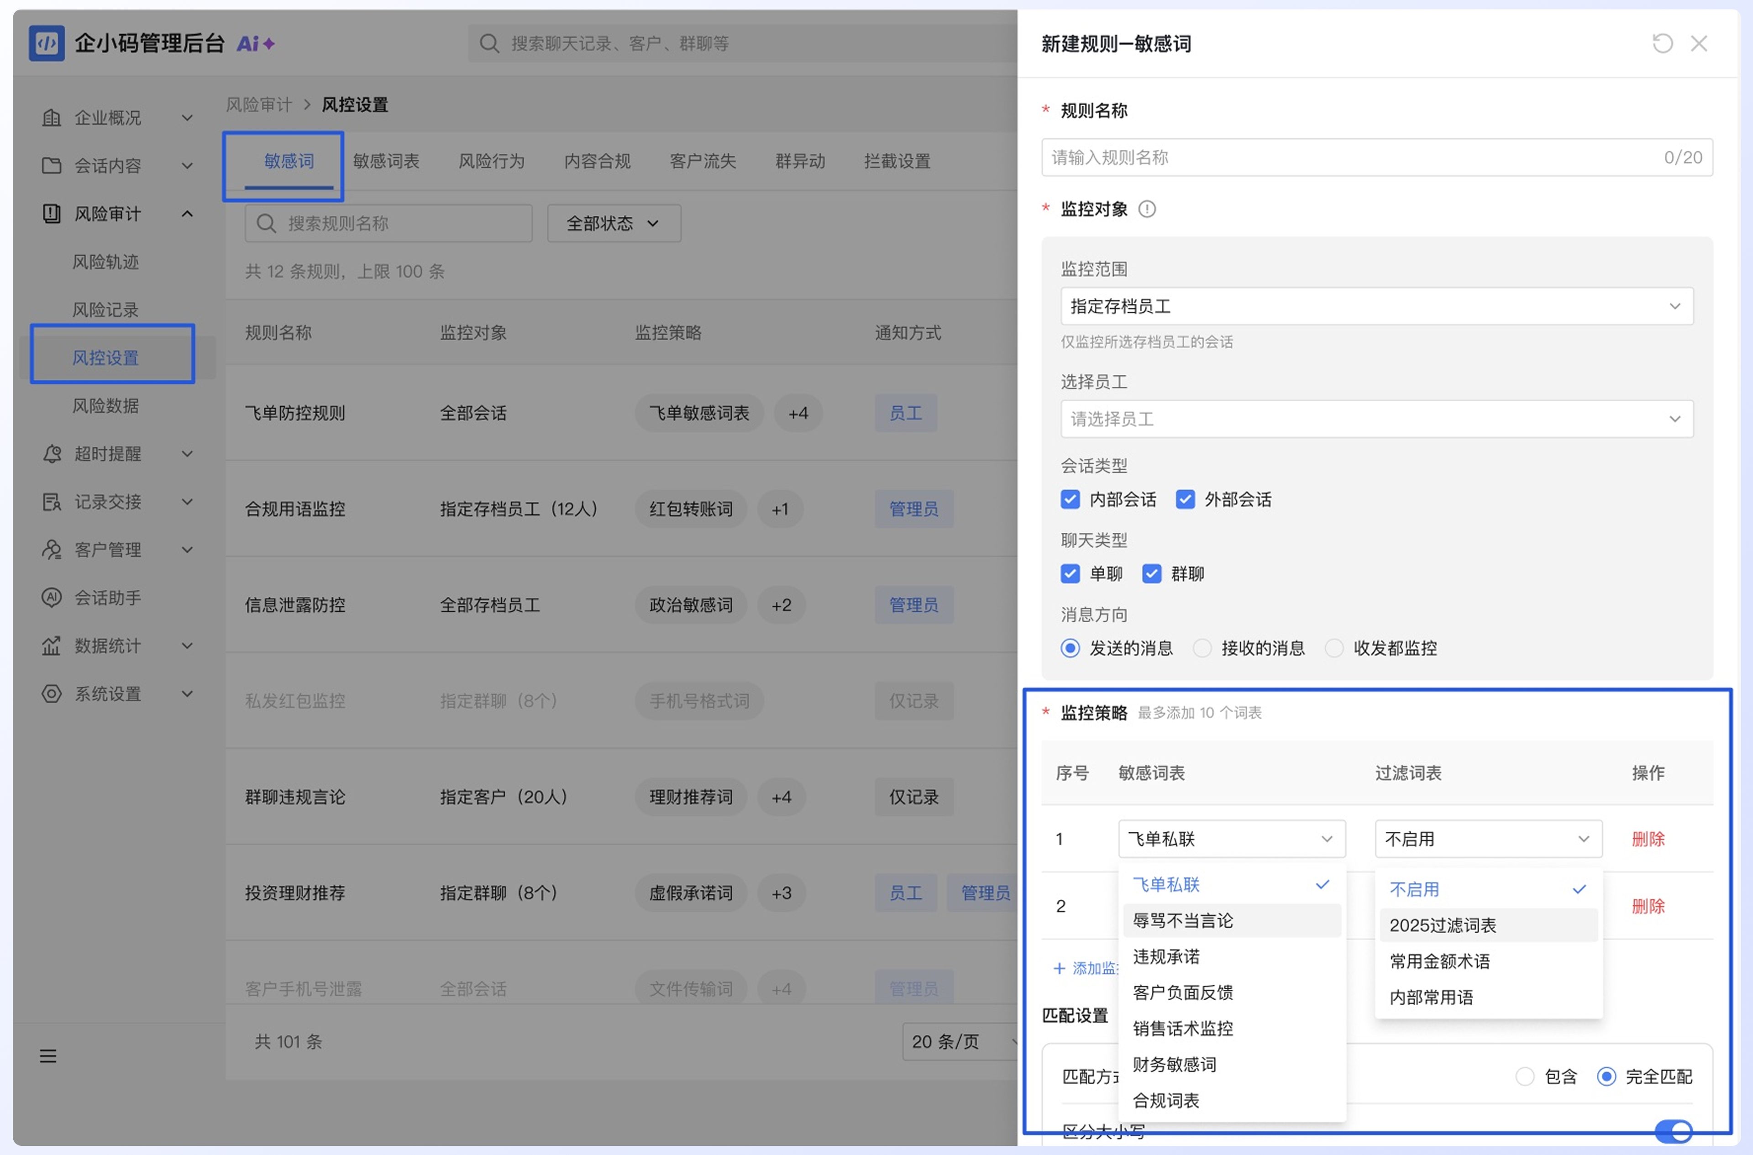Click the rule-name search magnifier icon

(x=266, y=223)
